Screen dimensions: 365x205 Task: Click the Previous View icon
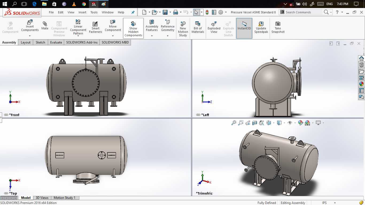pyautogui.click(x=248, y=123)
